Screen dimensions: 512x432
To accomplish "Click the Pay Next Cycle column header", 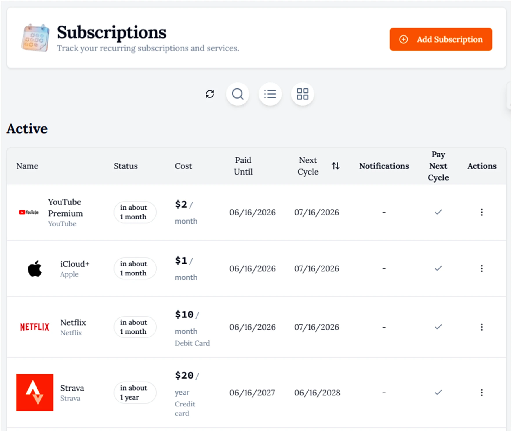I will coord(438,166).
